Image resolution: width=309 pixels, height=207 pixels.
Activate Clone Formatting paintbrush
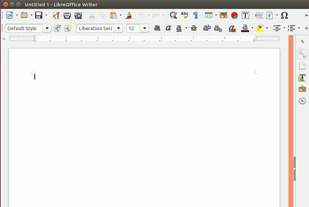click(128, 15)
